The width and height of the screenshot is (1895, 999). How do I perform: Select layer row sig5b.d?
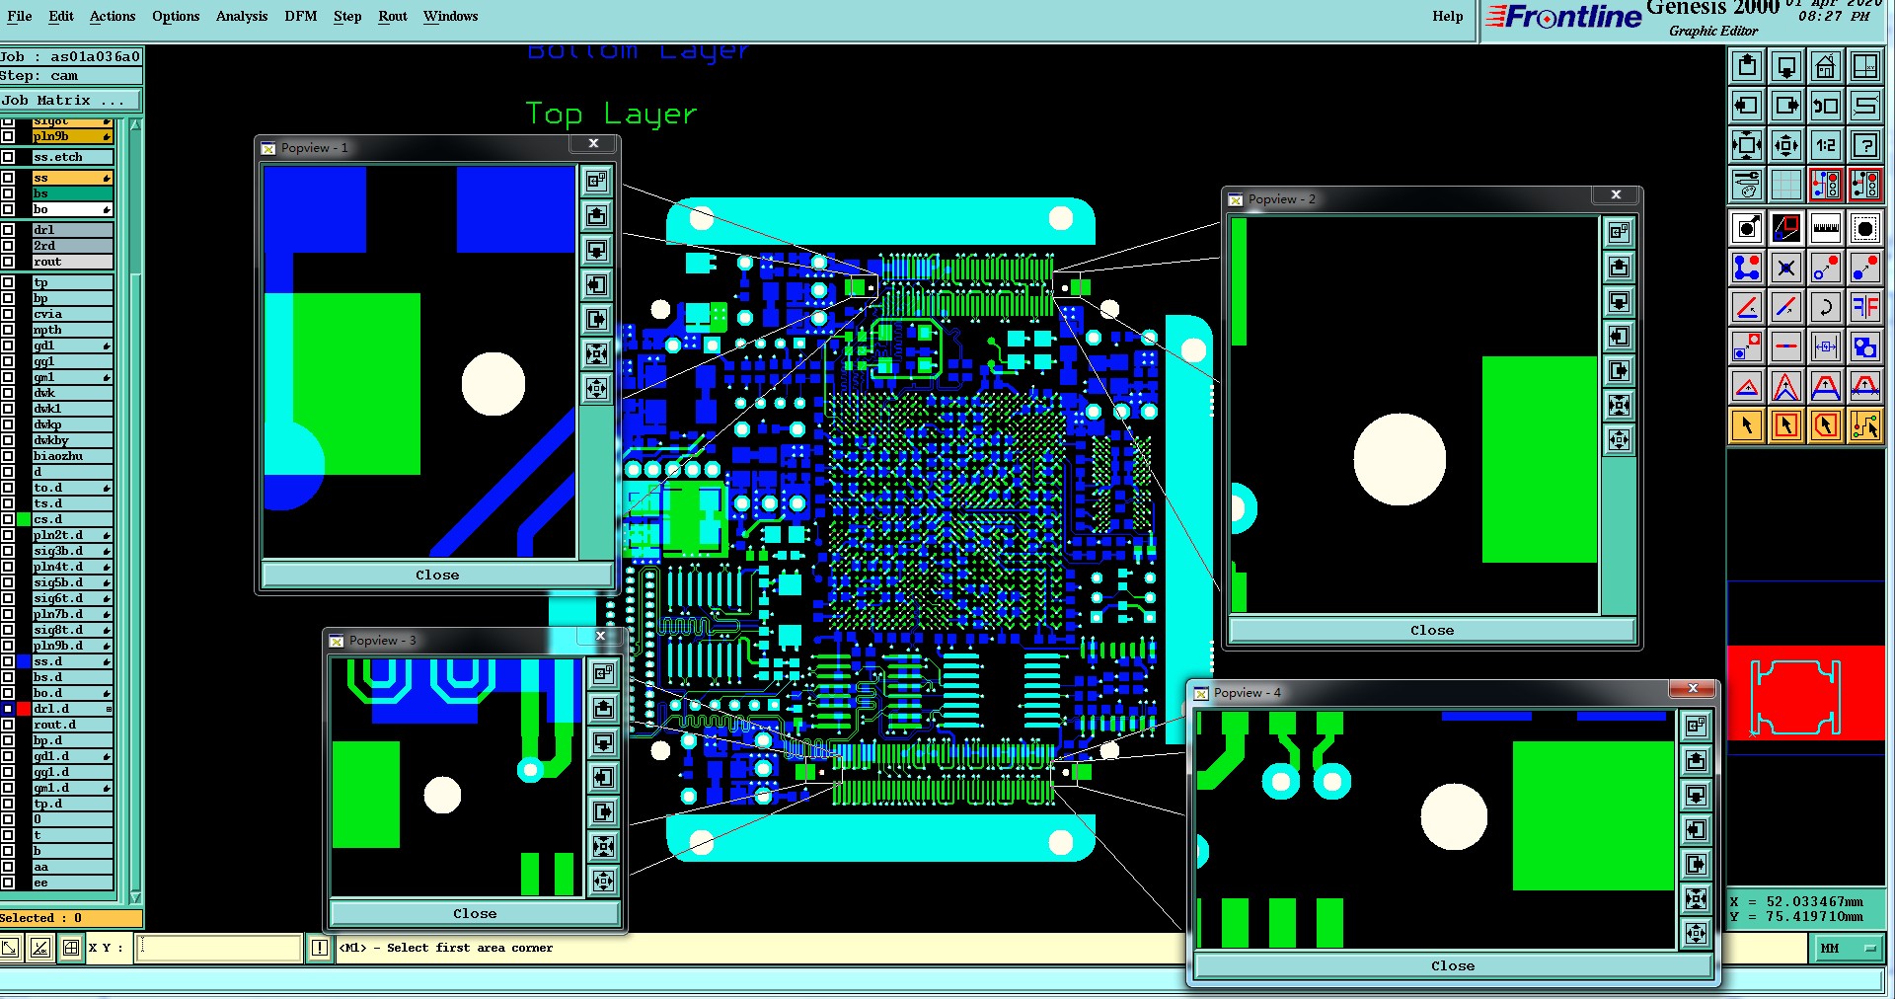tap(72, 582)
